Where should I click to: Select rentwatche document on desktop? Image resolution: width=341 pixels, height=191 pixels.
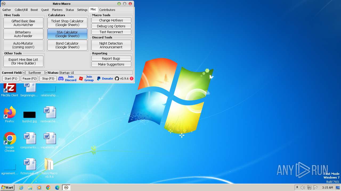[x=50, y=115]
